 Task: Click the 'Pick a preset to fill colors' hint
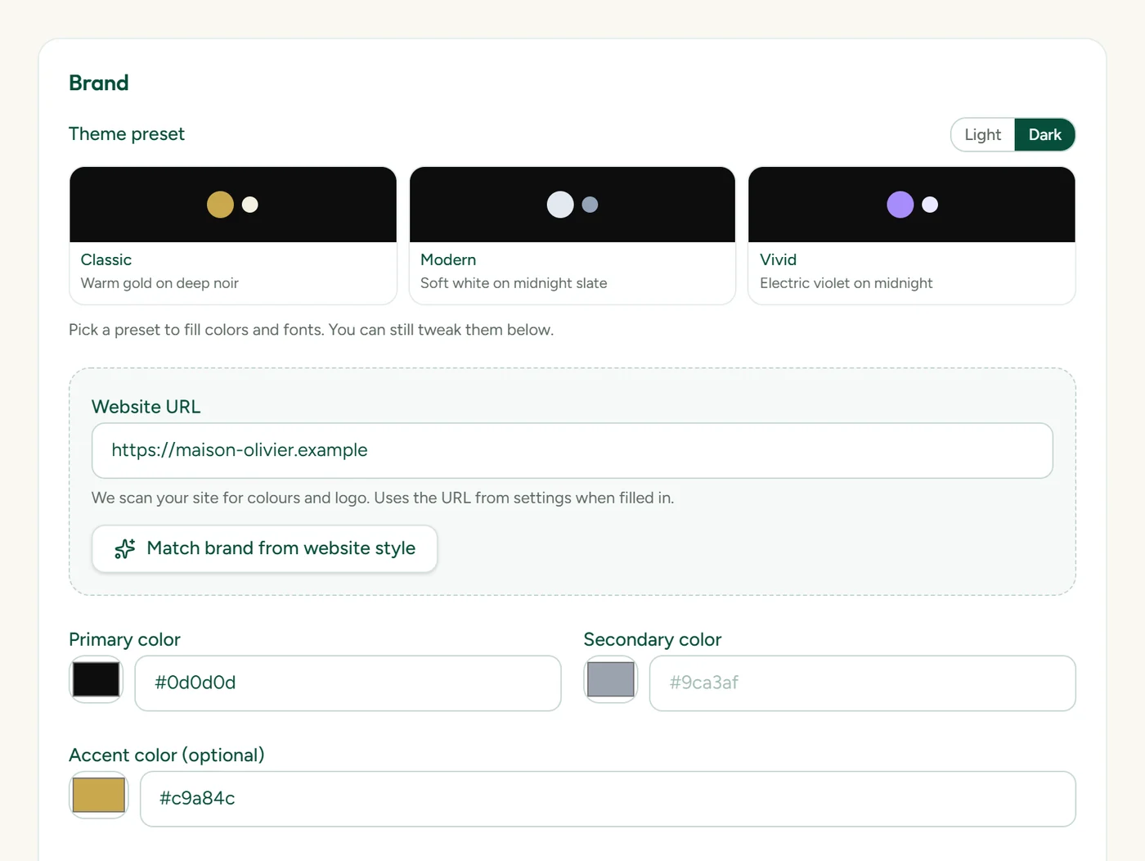click(311, 330)
